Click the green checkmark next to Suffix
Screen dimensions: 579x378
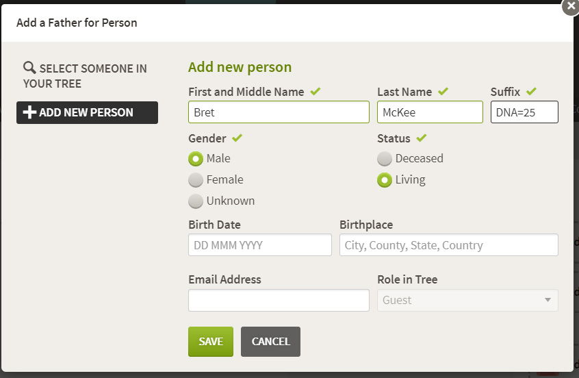pyautogui.click(x=531, y=91)
